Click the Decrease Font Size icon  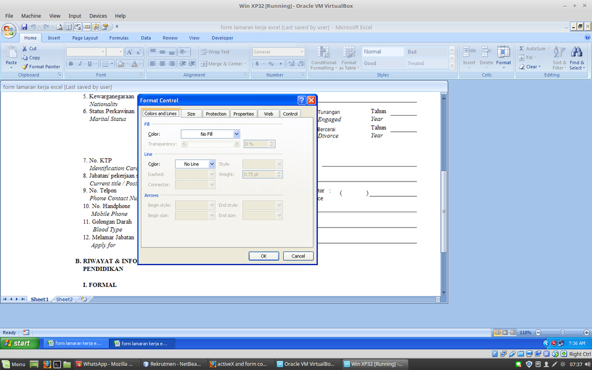point(139,52)
